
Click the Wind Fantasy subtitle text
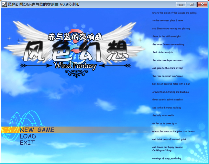75,66
